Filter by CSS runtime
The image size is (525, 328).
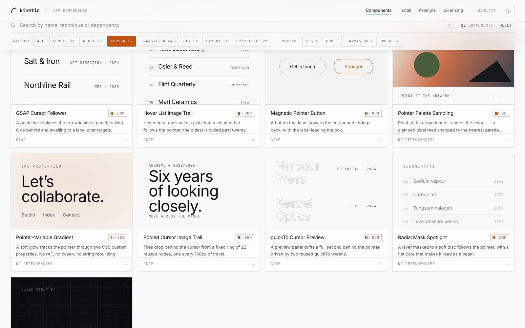click(x=312, y=41)
